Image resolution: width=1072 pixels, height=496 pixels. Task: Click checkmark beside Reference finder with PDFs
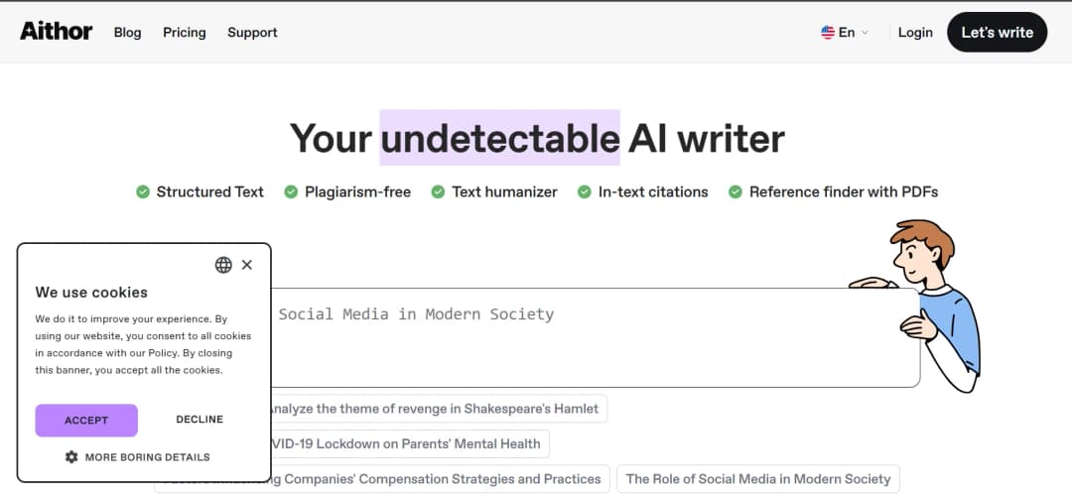(736, 191)
